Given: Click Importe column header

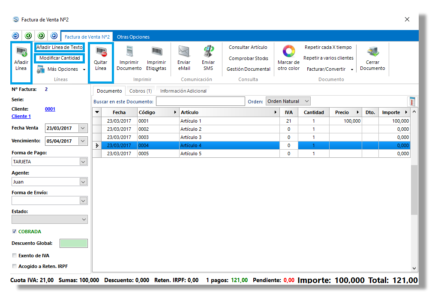Looking at the screenshot, I should point(394,112).
